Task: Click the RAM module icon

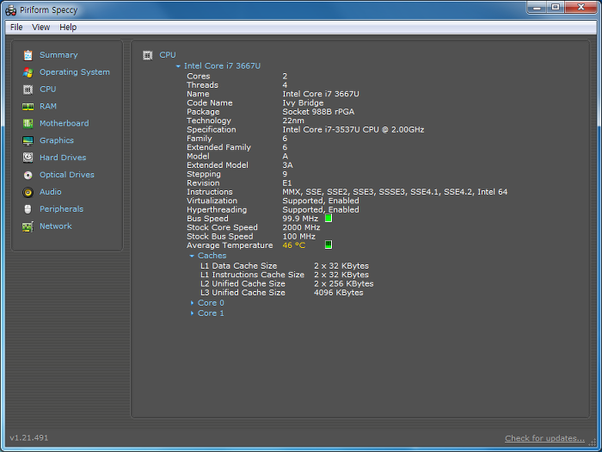Action: coord(28,107)
